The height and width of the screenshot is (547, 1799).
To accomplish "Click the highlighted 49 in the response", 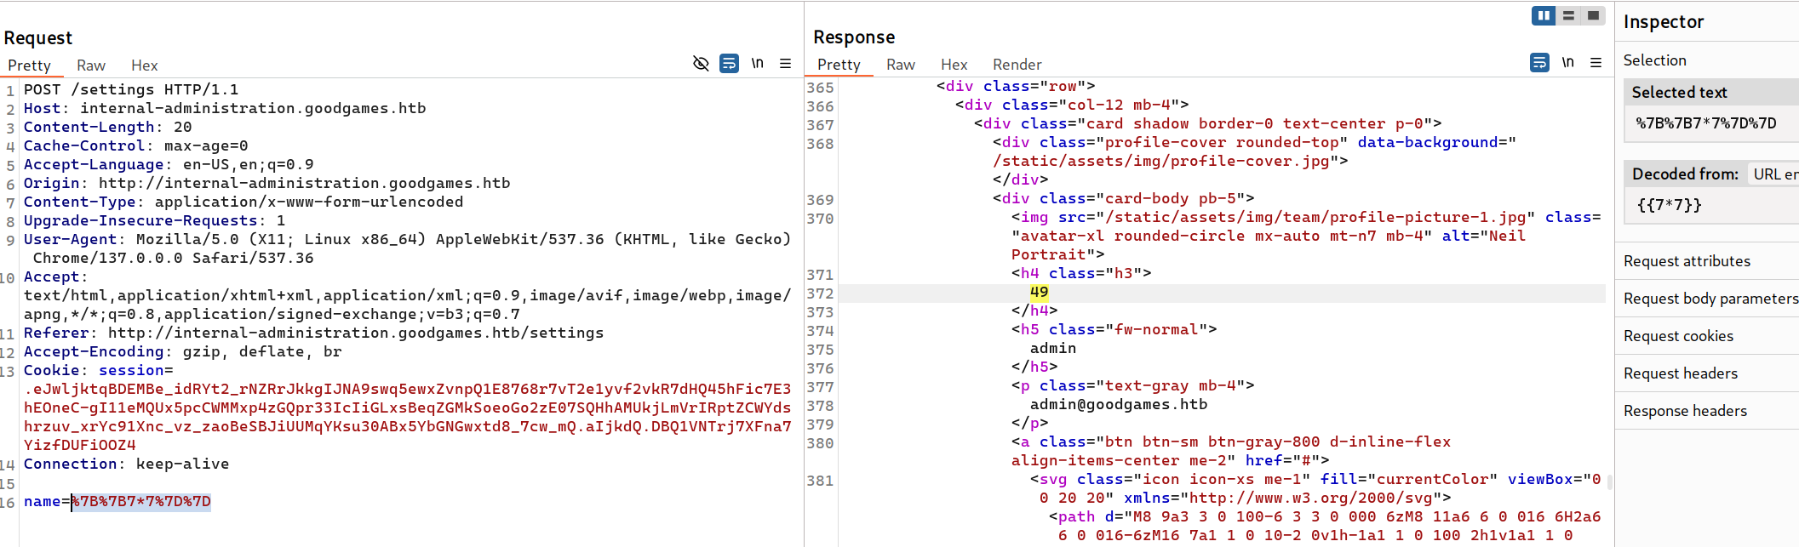I will (1039, 293).
